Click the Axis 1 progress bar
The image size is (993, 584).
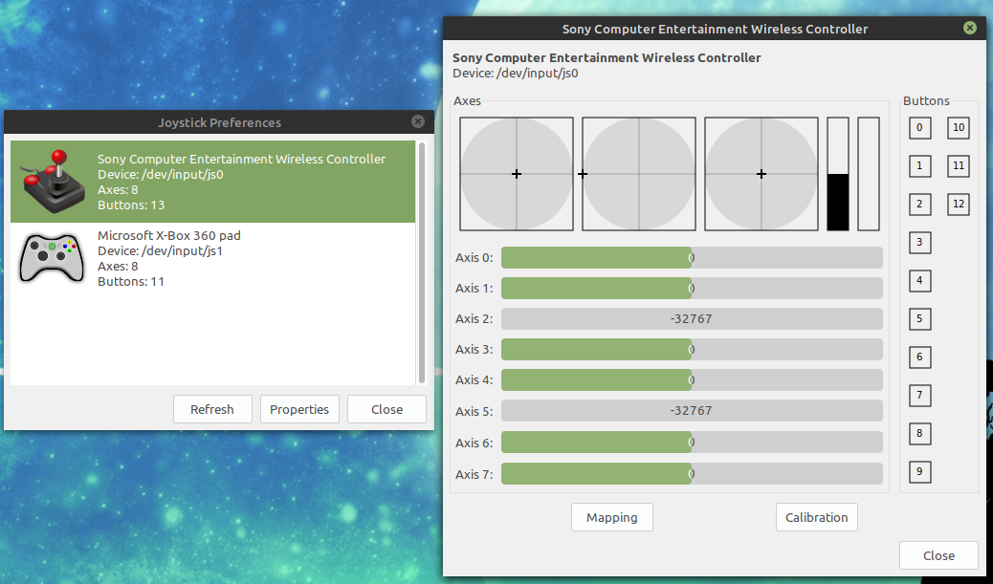pos(692,288)
